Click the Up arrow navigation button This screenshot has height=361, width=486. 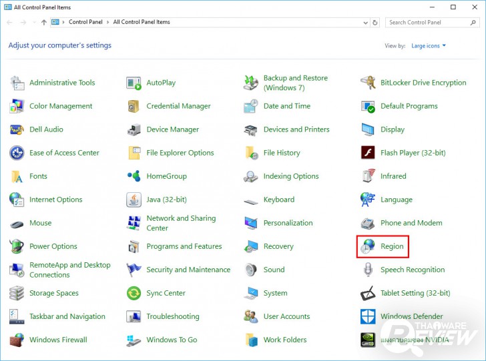click(44, 22)
